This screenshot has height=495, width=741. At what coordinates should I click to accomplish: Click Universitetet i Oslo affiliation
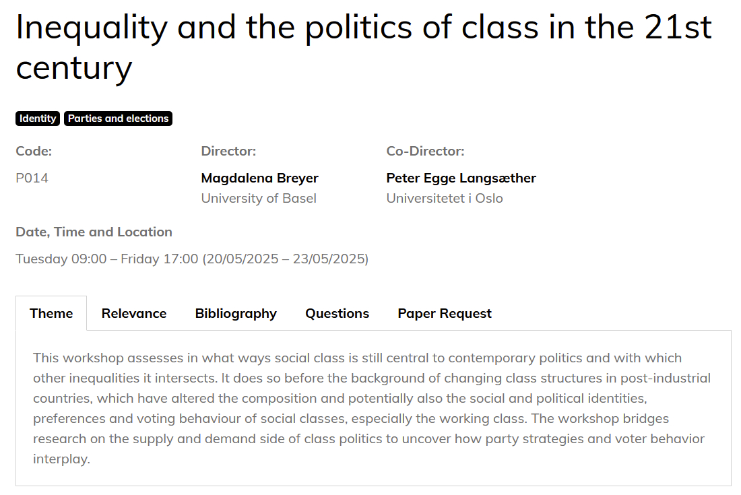(445, 198)
